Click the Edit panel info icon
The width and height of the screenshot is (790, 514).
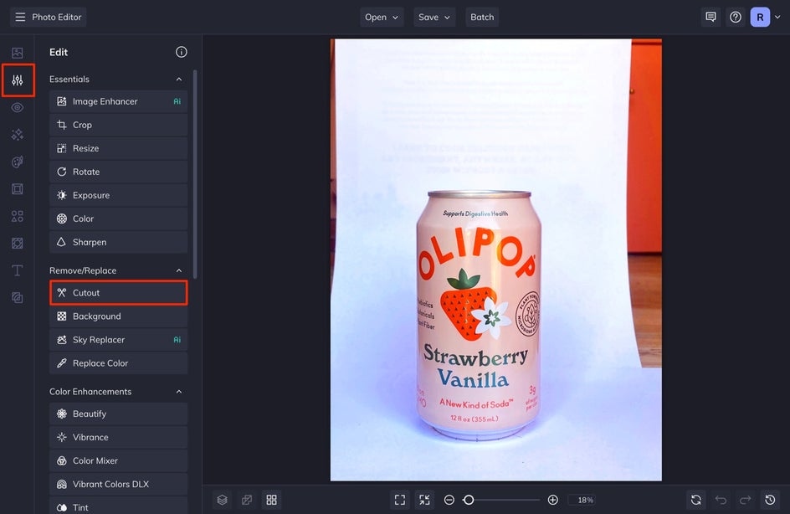tap(182, 52)
